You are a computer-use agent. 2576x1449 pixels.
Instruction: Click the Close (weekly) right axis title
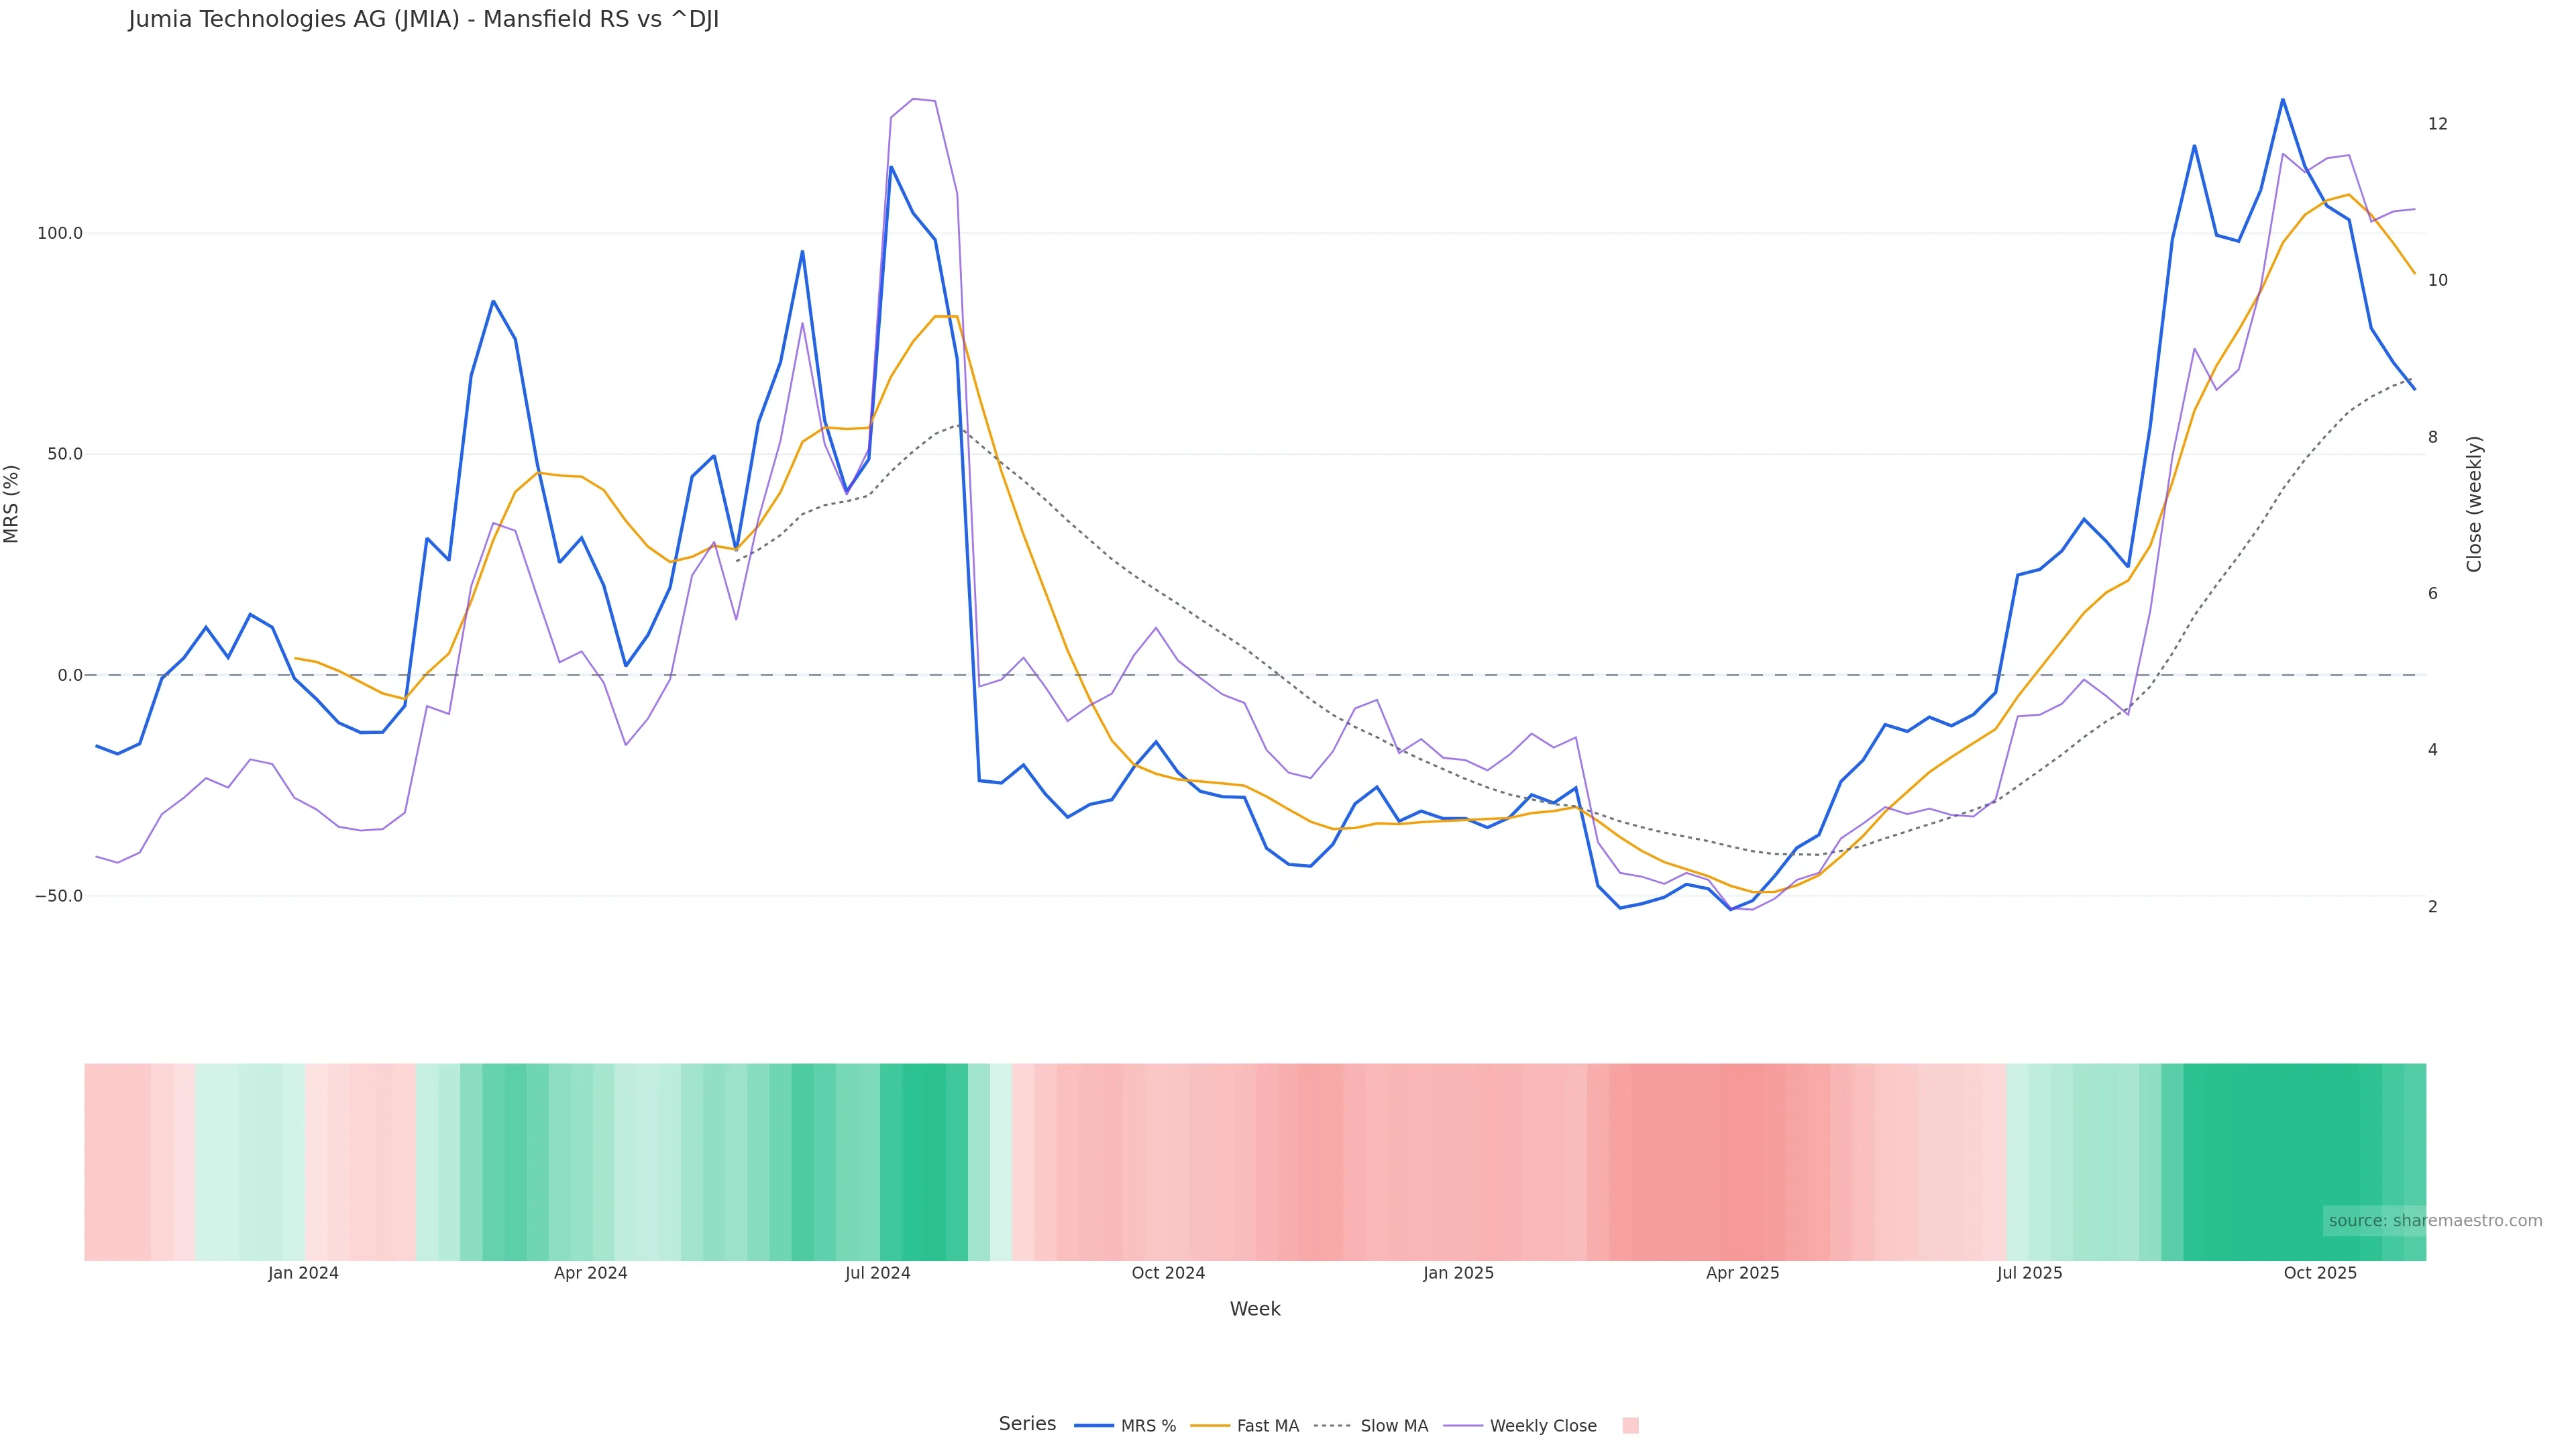(x=2474, y=504)
